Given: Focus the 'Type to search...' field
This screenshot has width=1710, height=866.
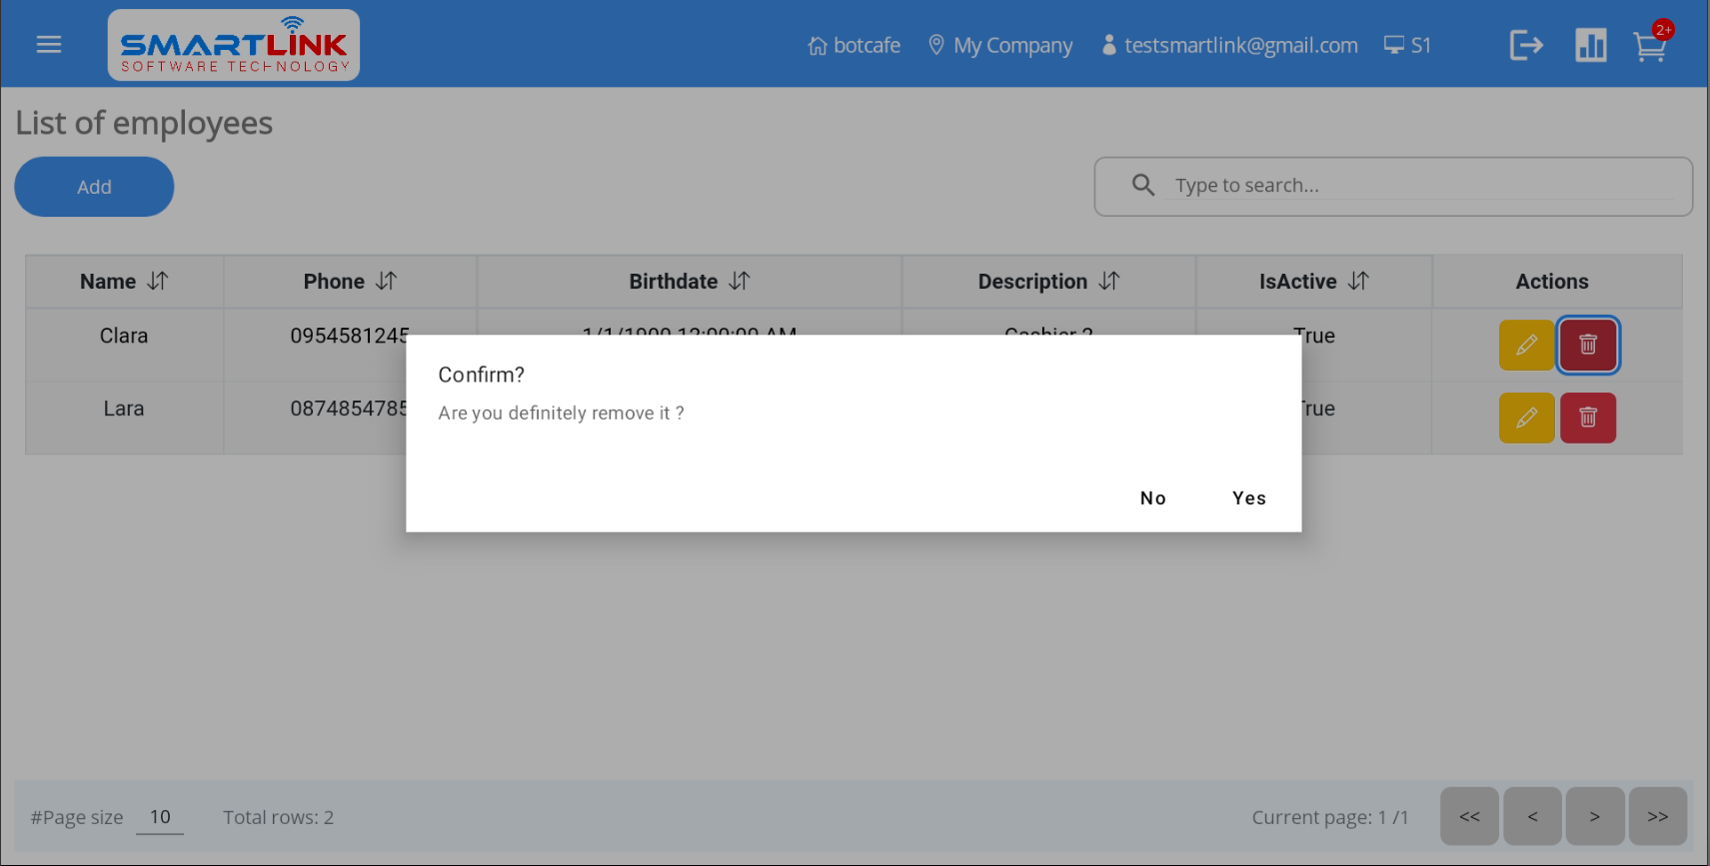Looking at the screenshot, I should point(1419,186).
